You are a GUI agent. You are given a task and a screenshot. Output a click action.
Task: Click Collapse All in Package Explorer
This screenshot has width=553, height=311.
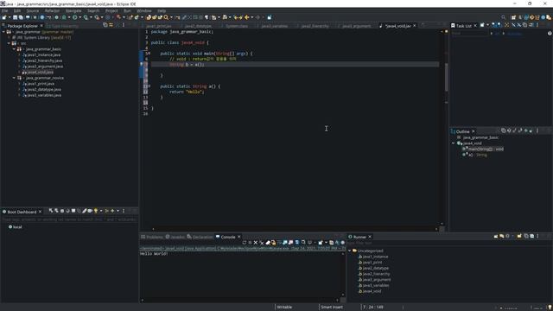[x=105, y=25]
